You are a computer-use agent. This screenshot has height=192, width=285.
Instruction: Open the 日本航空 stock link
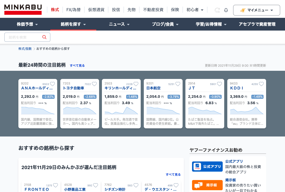pyautogui.click(x=153, y=88)
